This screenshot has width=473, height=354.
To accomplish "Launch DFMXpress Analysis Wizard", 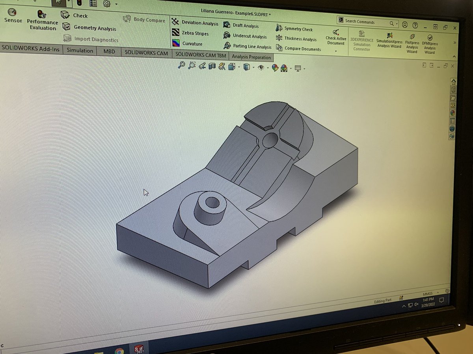I will point(430,44).
